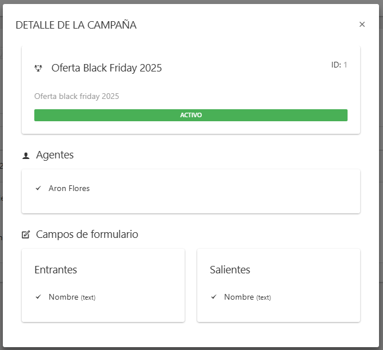Click the Entrantes card heading
This screenshot has width=383, height=350.
(55, 270)
